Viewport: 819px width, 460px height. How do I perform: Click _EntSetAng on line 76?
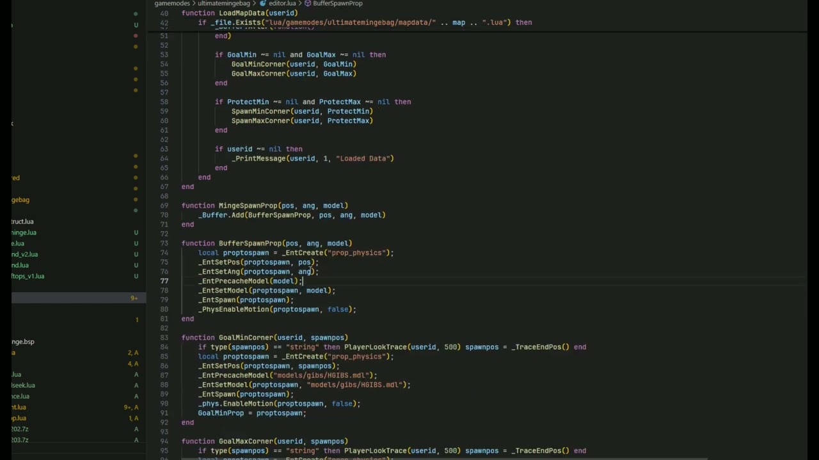pos(219,272)
